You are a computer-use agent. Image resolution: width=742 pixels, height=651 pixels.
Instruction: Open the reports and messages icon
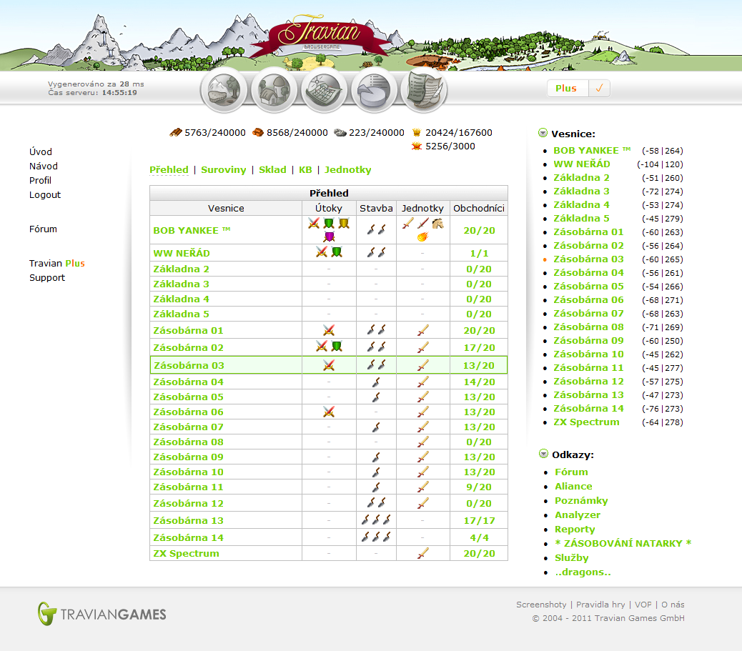pyautogui.click(x=424, y=91)
